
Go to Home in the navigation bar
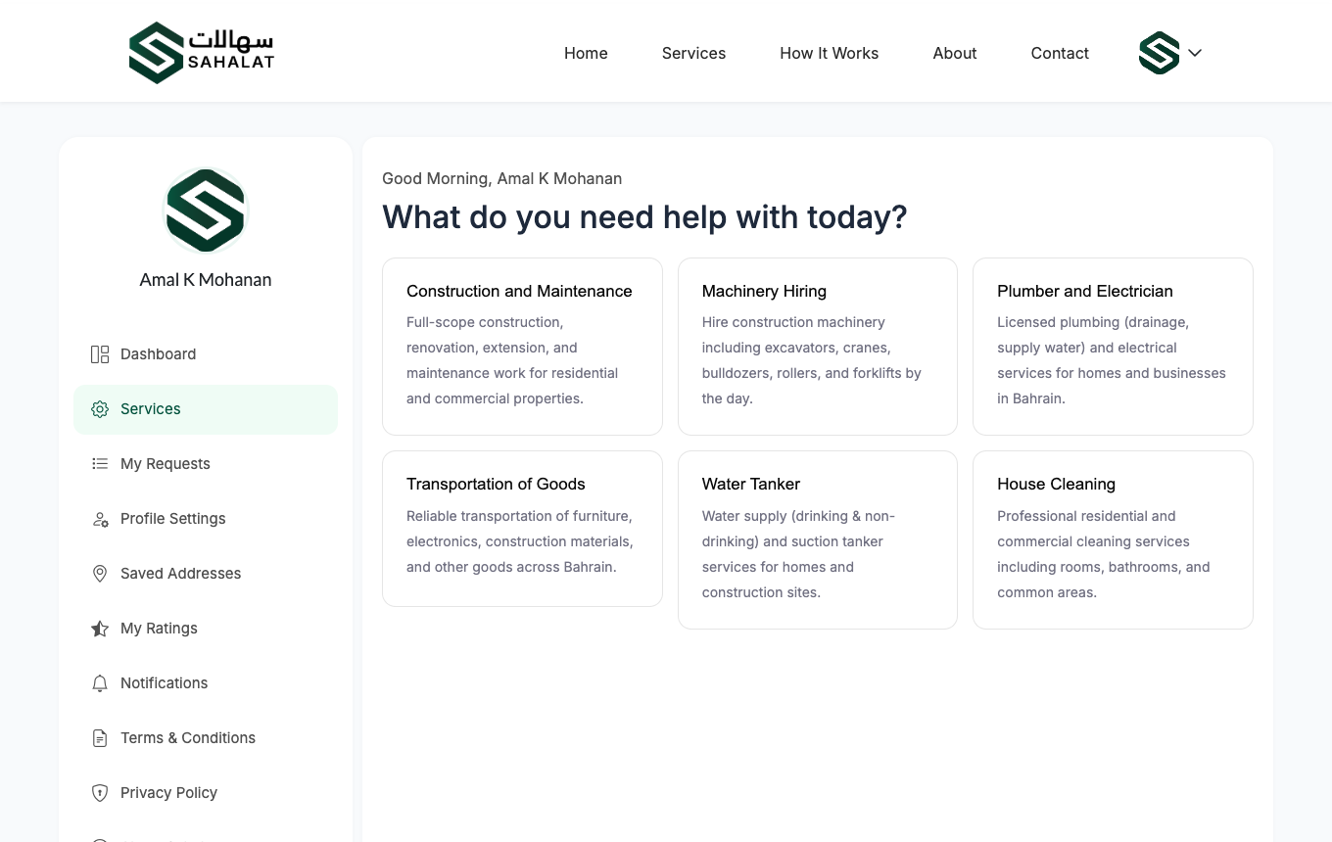(586, 53)
